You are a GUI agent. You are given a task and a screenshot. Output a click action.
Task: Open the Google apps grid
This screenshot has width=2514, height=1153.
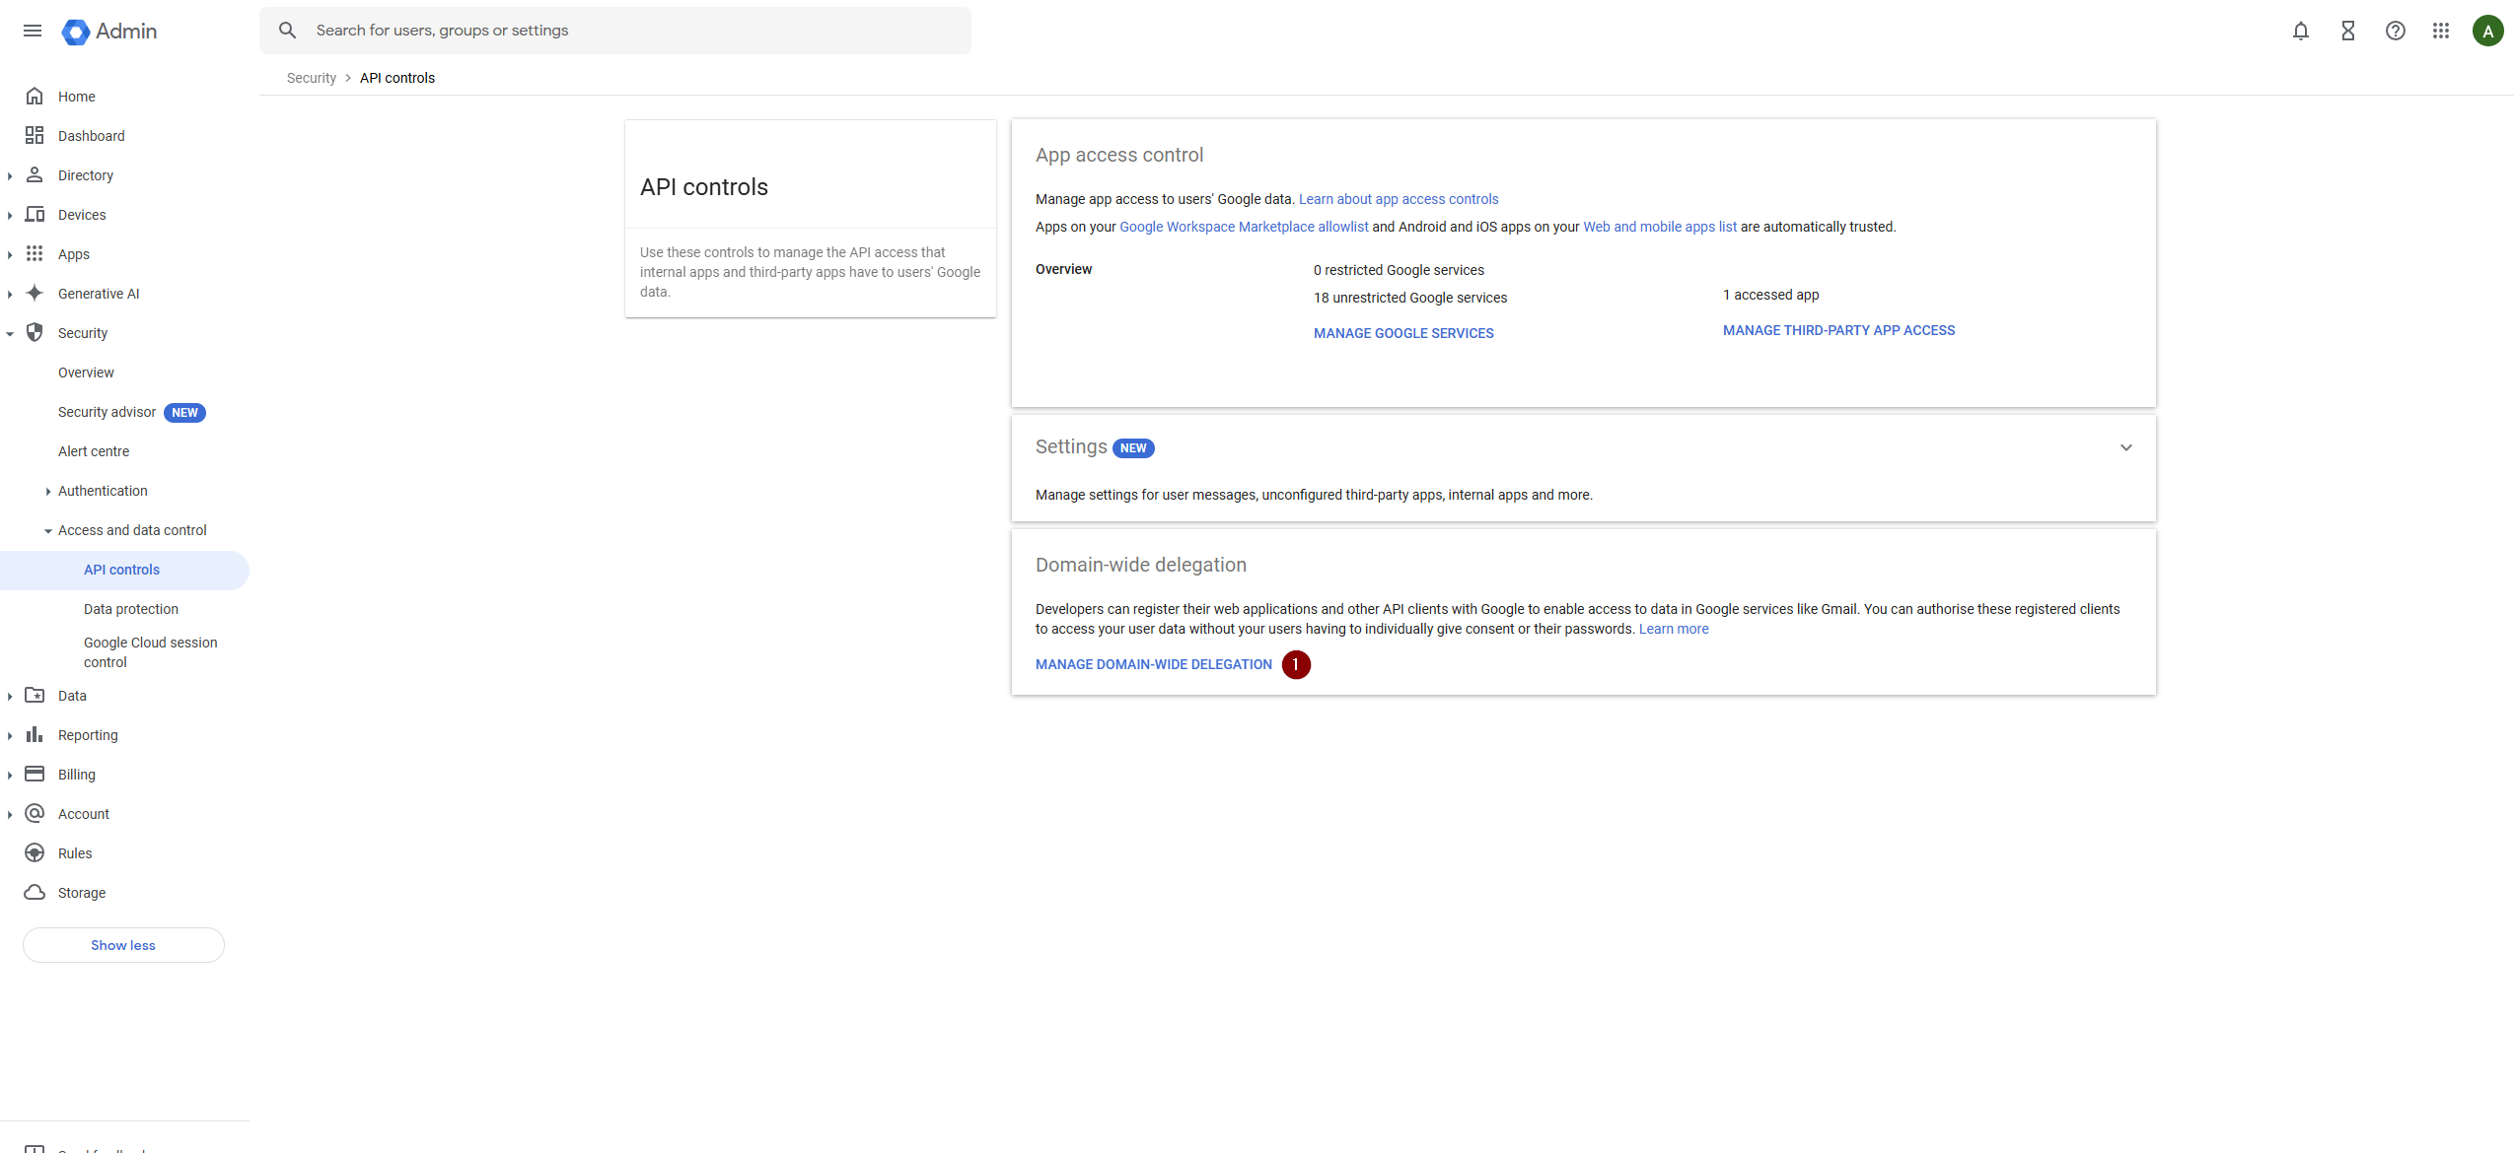[2441, 31]
